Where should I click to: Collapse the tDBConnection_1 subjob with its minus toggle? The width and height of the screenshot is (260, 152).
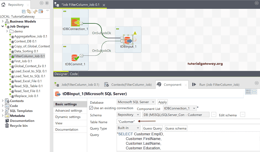[64, 11]
